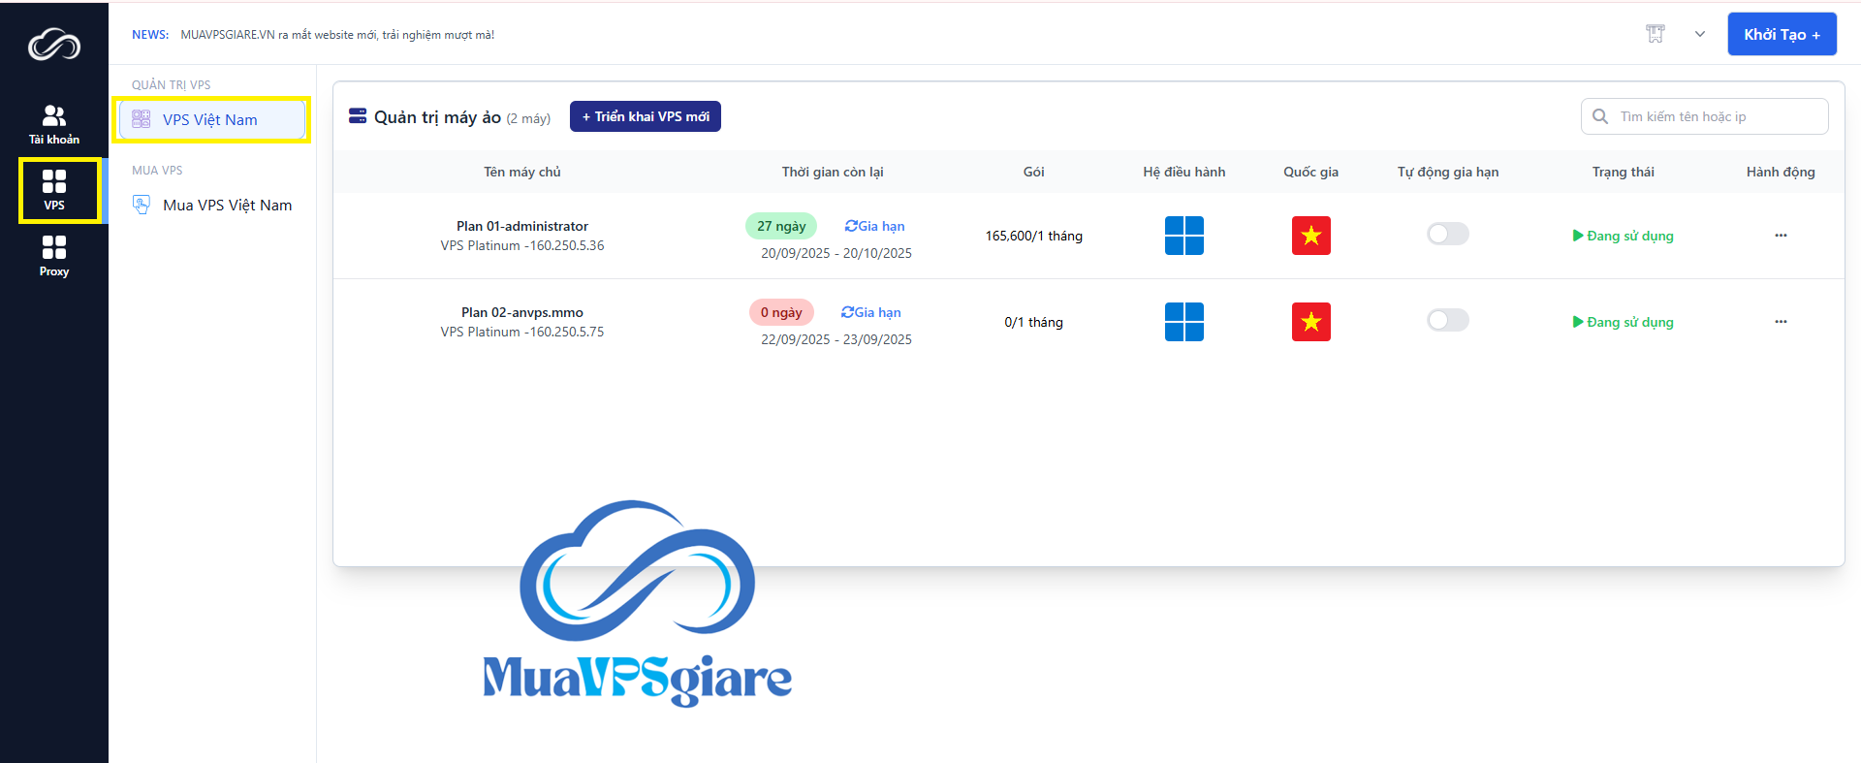Open action menu for Plan 02-anvps.mmo
Screen dimensions: 1861x763
click(x=1780, y=322)
